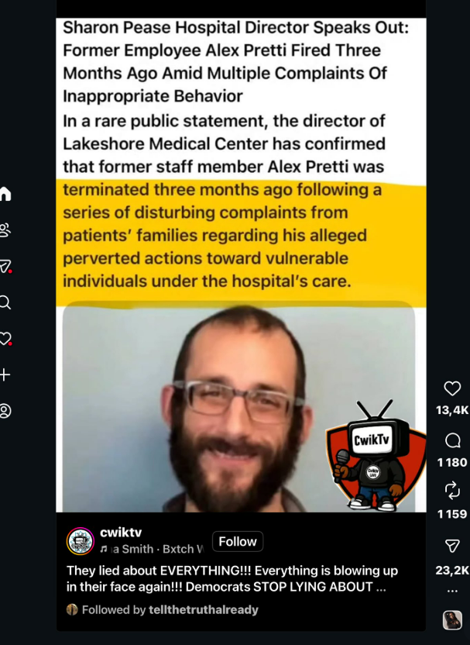Open the Home icon in sidebar
The width and height of the screenshot is (470, 645).
coord(5,193)
